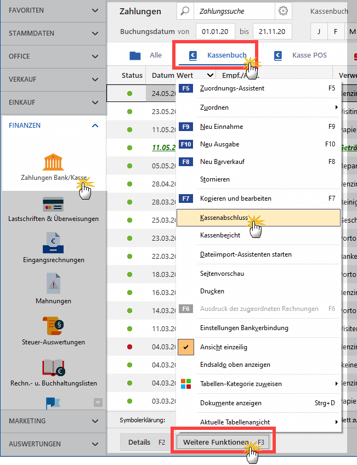Open the Datum Wert column dropdown
This screenshot has height=465, width=357.
[211, 76]
